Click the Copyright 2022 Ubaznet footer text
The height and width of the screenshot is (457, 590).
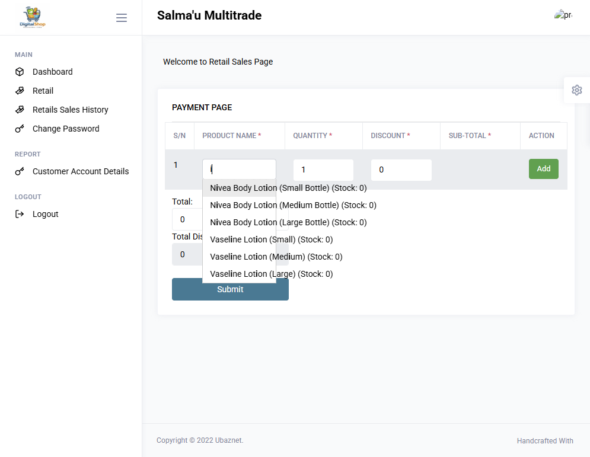(200, 440)
